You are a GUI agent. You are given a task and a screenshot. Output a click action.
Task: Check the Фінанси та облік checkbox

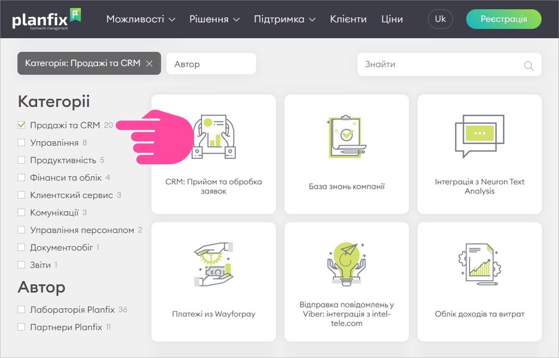click(21, 177)
